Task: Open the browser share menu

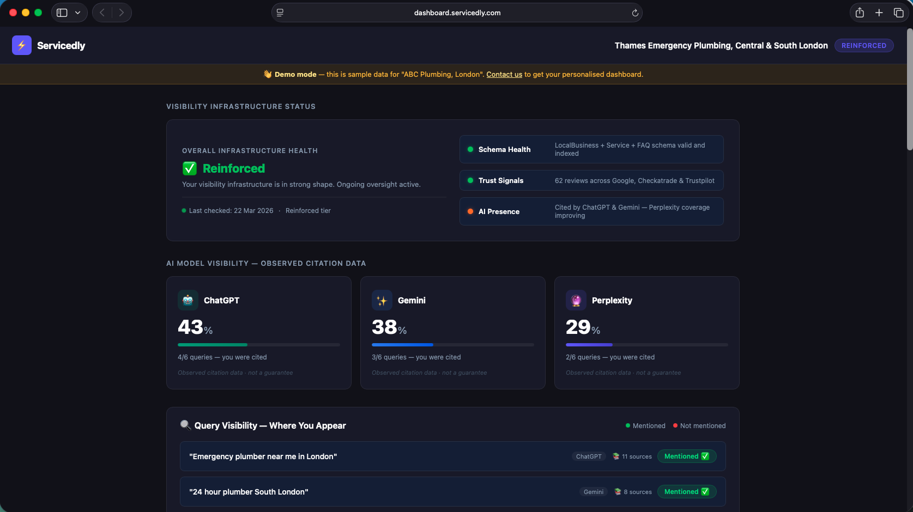Action: tap(860, 12)
